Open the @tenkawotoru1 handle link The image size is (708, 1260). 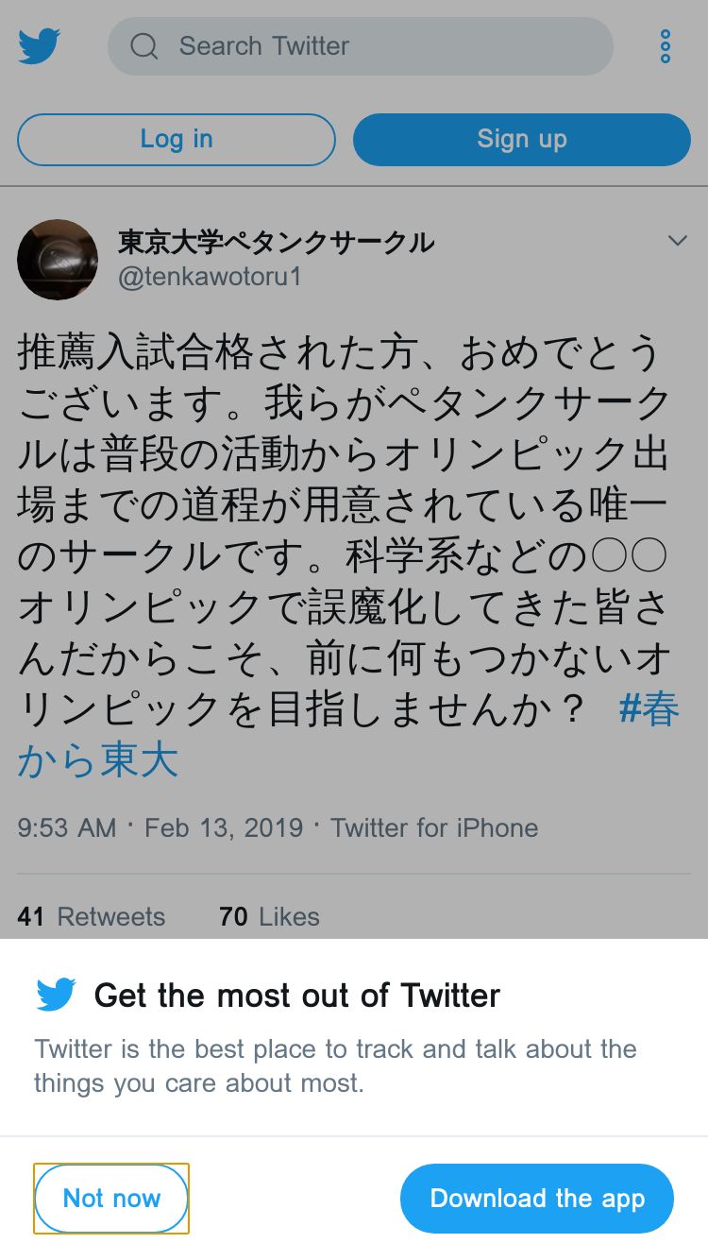210,278
